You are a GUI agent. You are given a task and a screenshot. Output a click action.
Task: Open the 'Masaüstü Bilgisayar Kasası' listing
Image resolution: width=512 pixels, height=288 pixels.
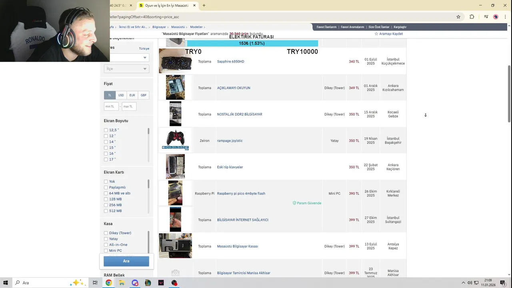click(x=238, y=246)
